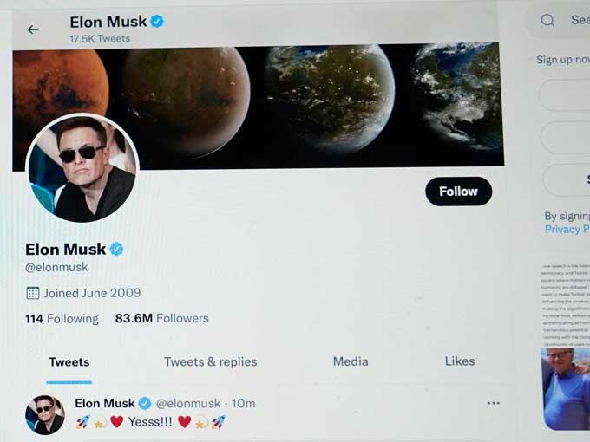Click the verified badge beside the profile name

point(116,249)
